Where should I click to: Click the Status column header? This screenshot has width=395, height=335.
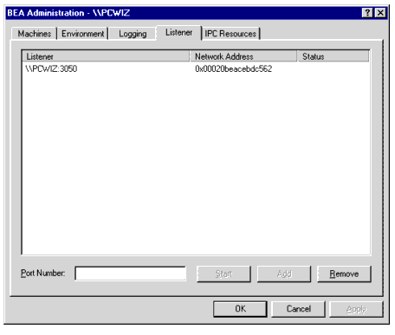333,56
